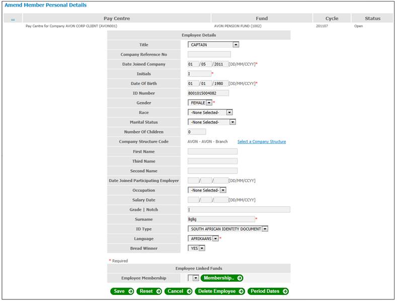397x301 pixels.
Task: Expand the Language dropdown
Action: click(x=215, y=239)
